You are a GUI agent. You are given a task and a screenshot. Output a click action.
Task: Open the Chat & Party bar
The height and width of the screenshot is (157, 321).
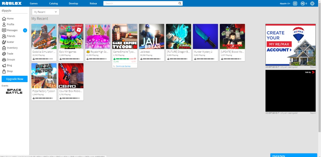[294, 155]
